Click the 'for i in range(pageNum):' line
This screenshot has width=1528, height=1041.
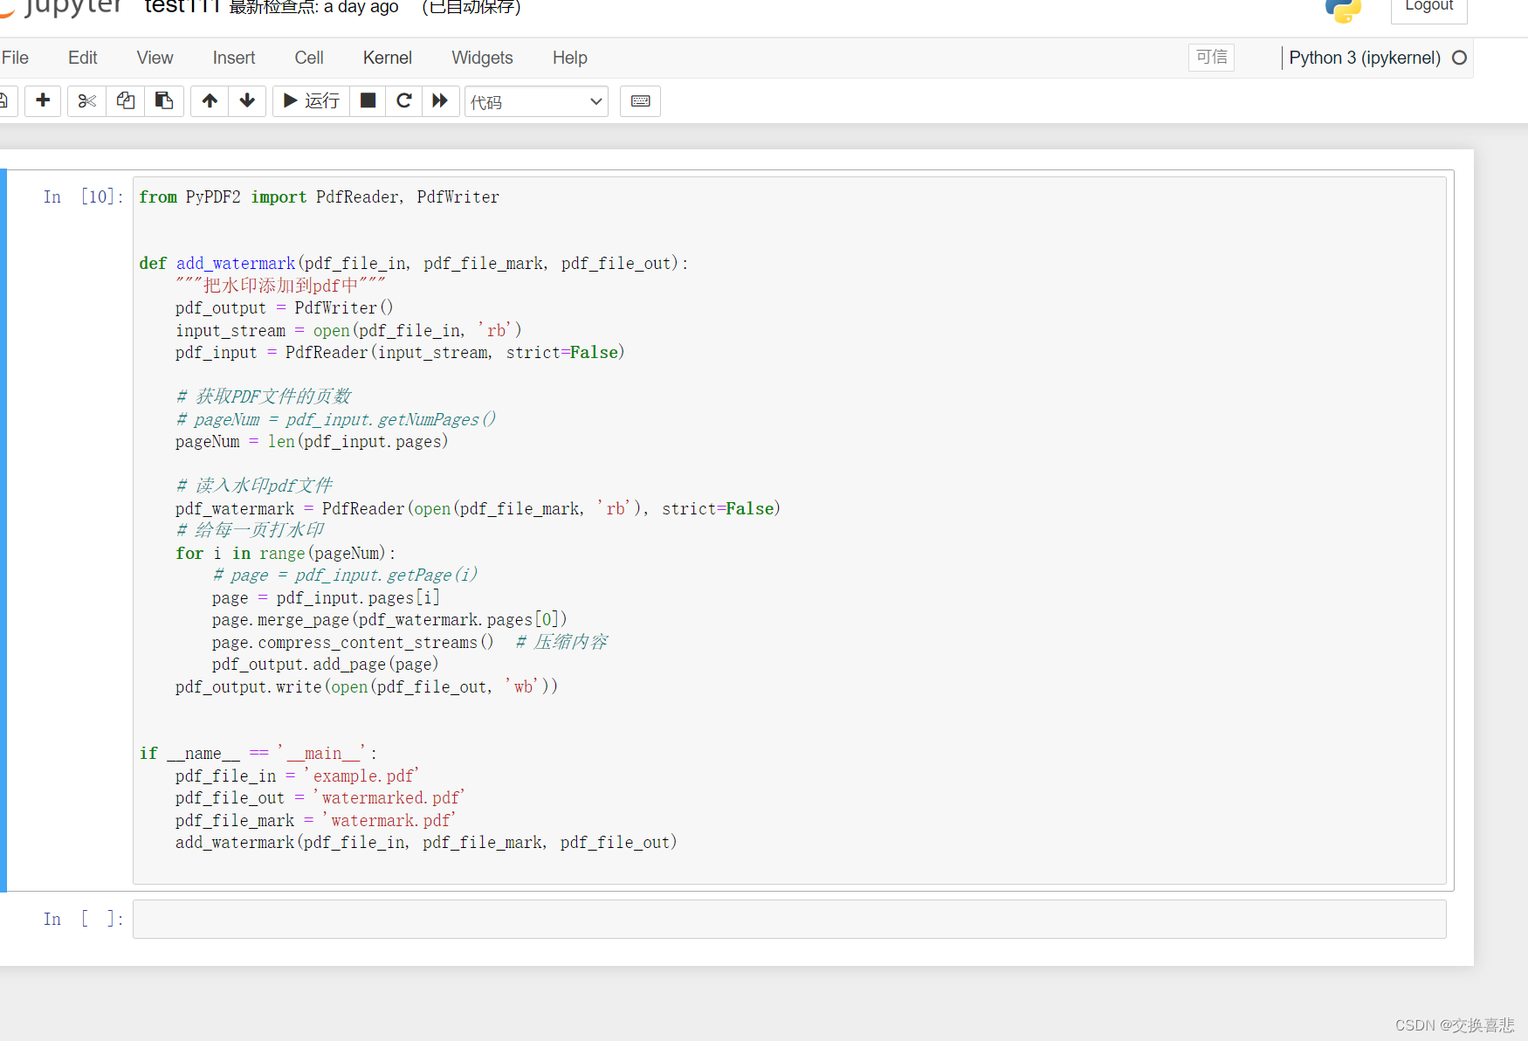[286, 554]
